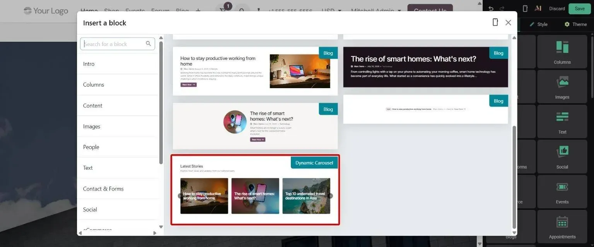Insert the Dynamic Carousel Latest Stories block

click(x=255, y=190)
